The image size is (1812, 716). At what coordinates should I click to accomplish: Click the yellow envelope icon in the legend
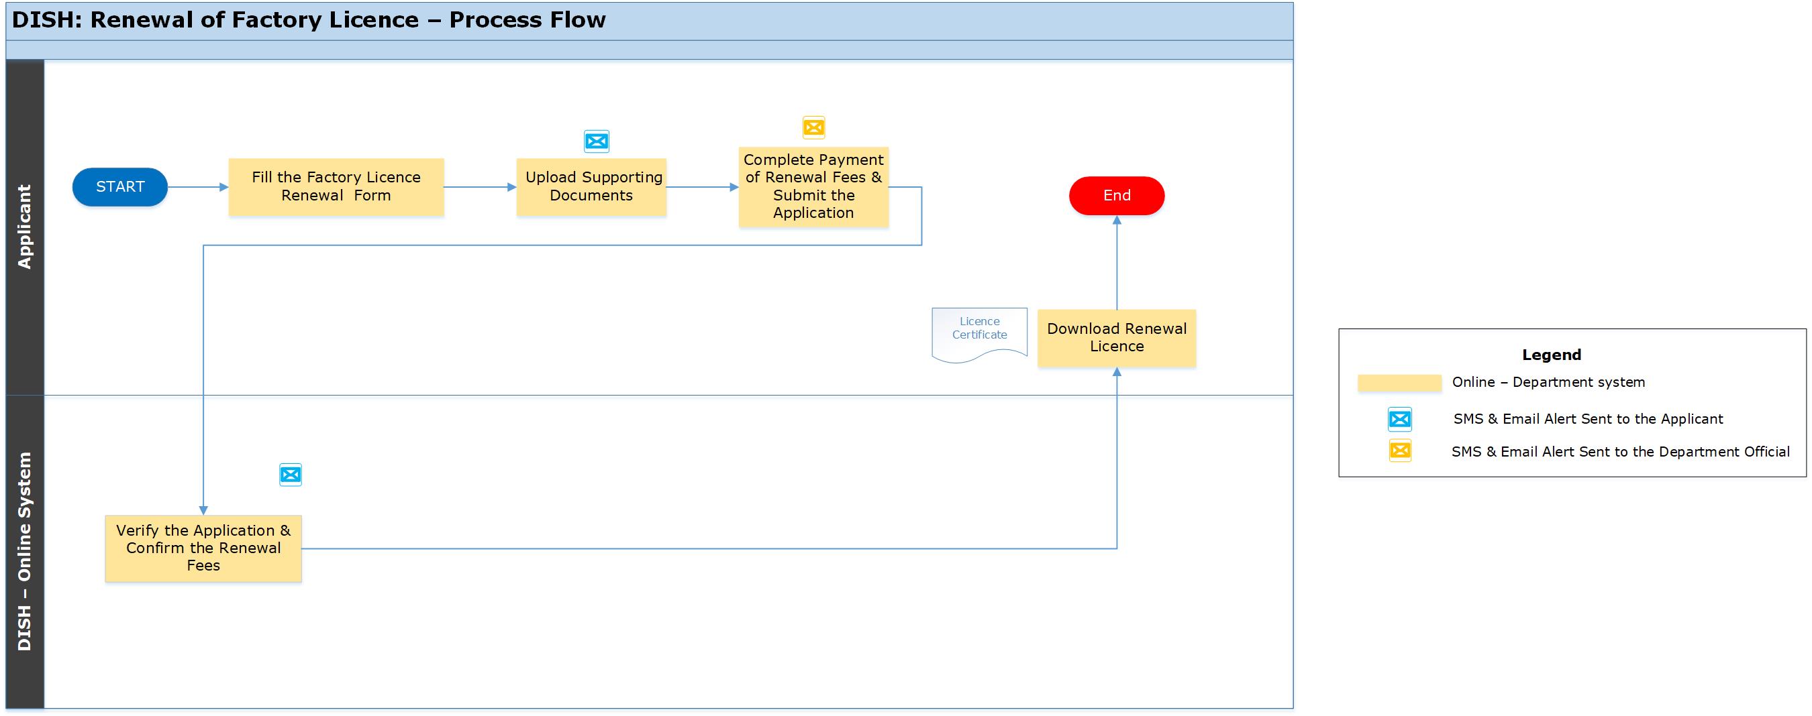[1400, 451]
